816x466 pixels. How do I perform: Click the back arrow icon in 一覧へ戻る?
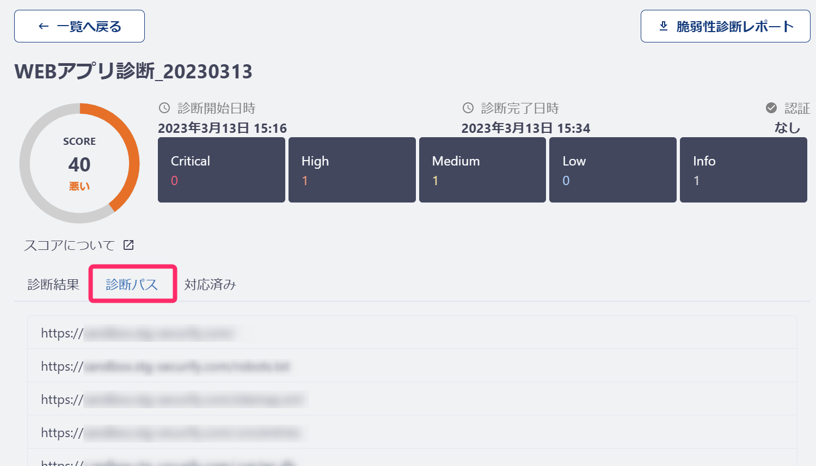click(44, 26)
